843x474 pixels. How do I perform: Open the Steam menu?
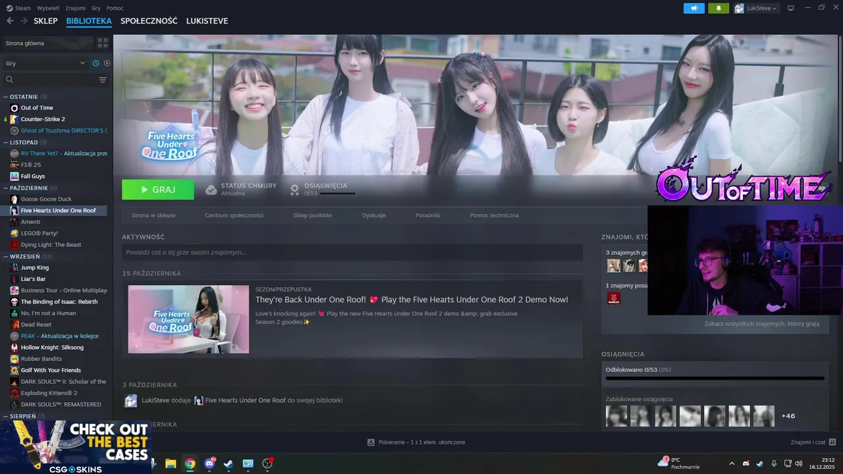pyautogui.click(x=18, y=8)
